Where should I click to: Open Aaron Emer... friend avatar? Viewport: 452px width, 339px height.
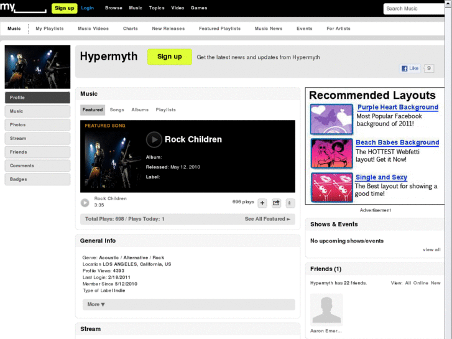click(326, 310)
